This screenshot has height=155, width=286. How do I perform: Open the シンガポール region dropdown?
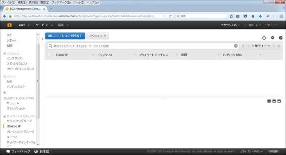pyautogui.click(x=252, y=25)
